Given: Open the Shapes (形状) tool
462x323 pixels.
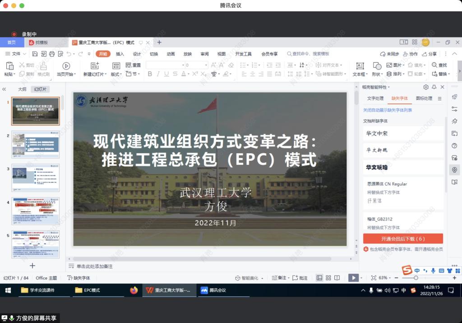Looking at the screenshot, I should pyautogui.click(x=377, y=66).
